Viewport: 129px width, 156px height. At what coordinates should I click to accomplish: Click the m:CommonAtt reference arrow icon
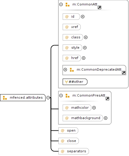coord(99,8)
